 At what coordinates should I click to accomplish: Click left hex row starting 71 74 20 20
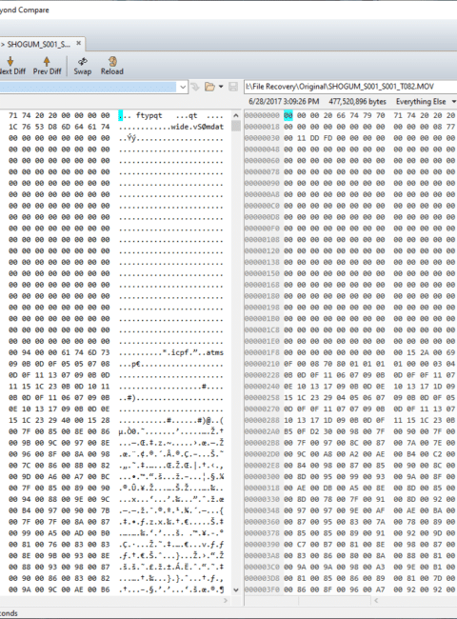pyautogui.click(x=59, y=115)
